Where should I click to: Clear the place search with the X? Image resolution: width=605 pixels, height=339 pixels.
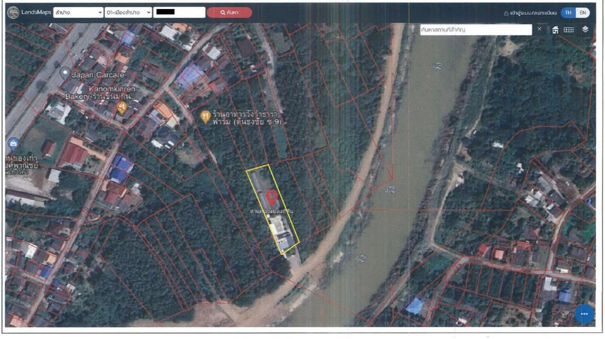tap(540, 30)
